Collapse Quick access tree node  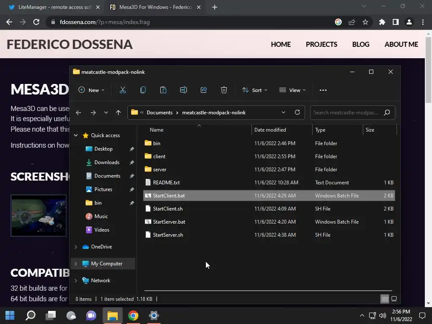(x=76, y=135)
